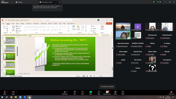Screen dimensions: 176x99
Task: Expand the Video options caret
Action: pyautogui.click(x=16, y=92)
